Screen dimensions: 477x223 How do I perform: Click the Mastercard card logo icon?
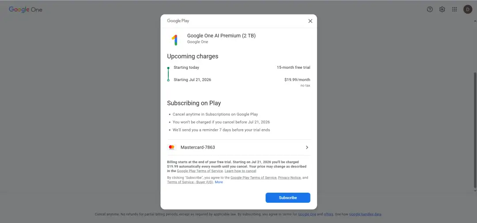[172, 147]
